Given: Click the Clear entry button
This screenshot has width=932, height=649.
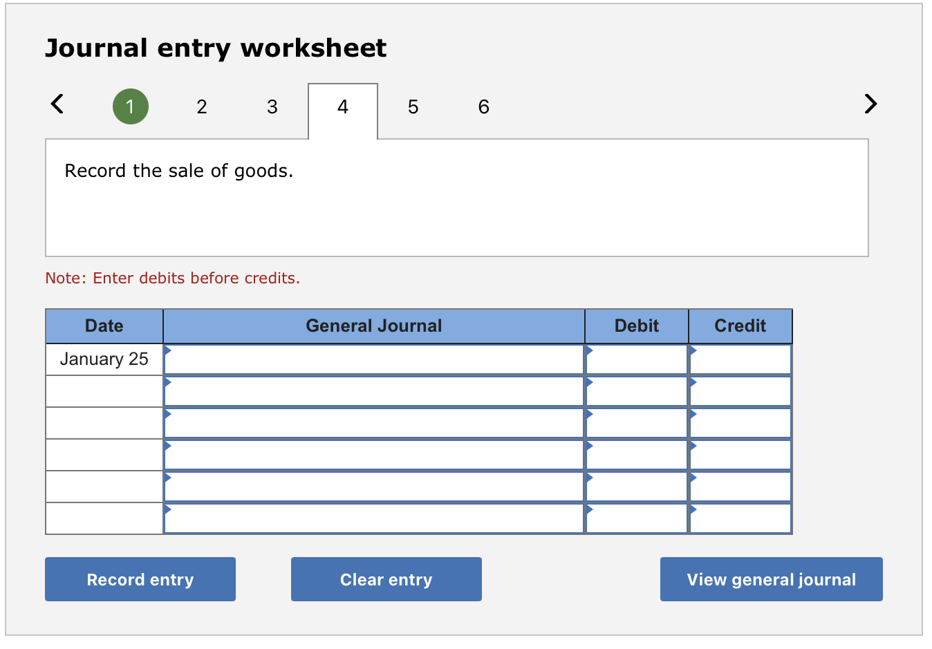Looking at the screenshot, I should point(386,579).
